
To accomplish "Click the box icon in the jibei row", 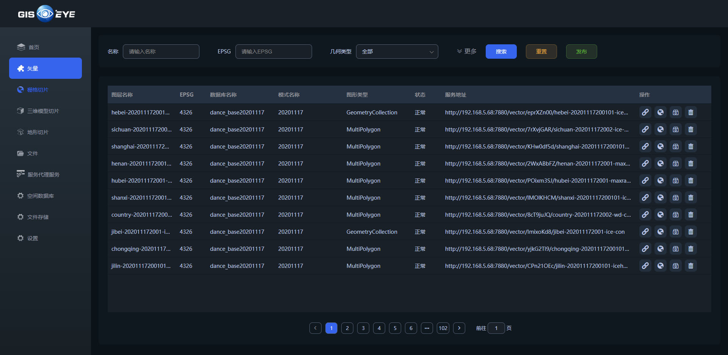I will (x=675, y=231).
